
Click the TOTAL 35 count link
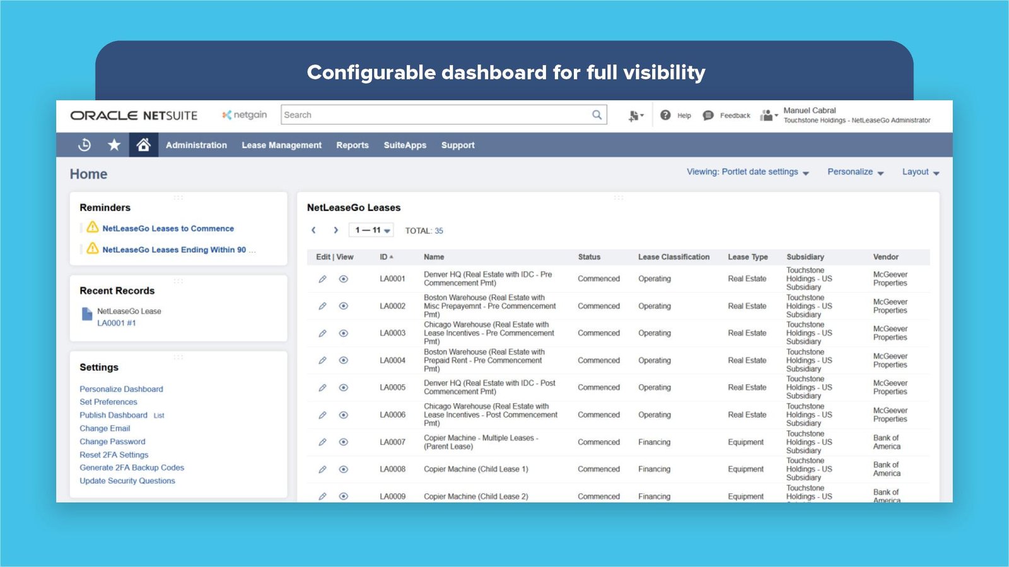pyautogui.click(x=439, y=231)
